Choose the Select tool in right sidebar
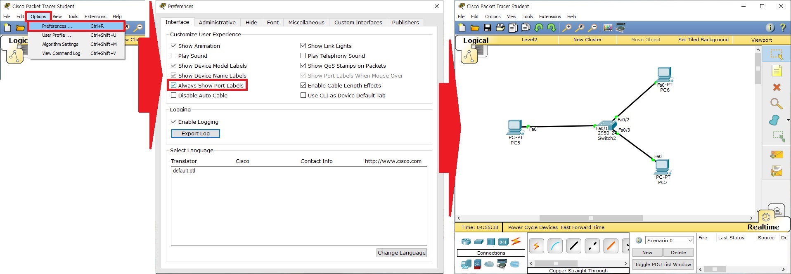Screen dimensions: 791x274 point(777,54)
